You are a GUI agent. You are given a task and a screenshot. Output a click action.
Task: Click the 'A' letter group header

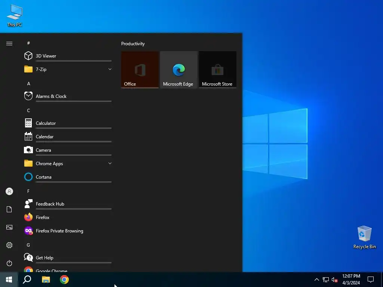click(x=28, y=83)
